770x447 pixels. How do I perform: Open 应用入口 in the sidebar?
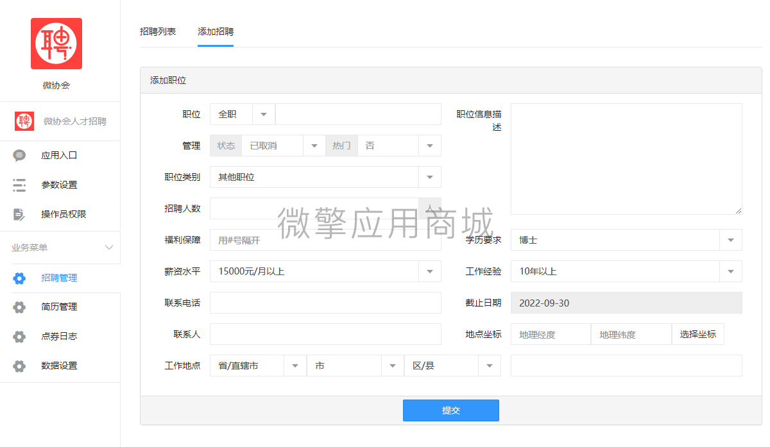(60, 155)
